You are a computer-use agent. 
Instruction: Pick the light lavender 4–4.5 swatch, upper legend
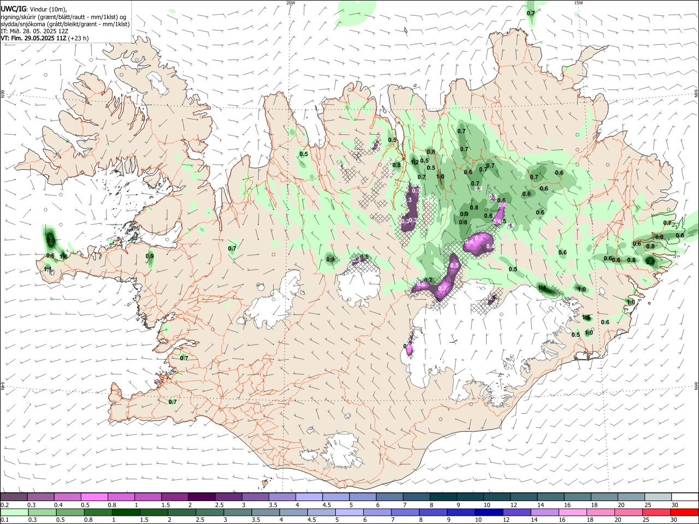(309, 497)
